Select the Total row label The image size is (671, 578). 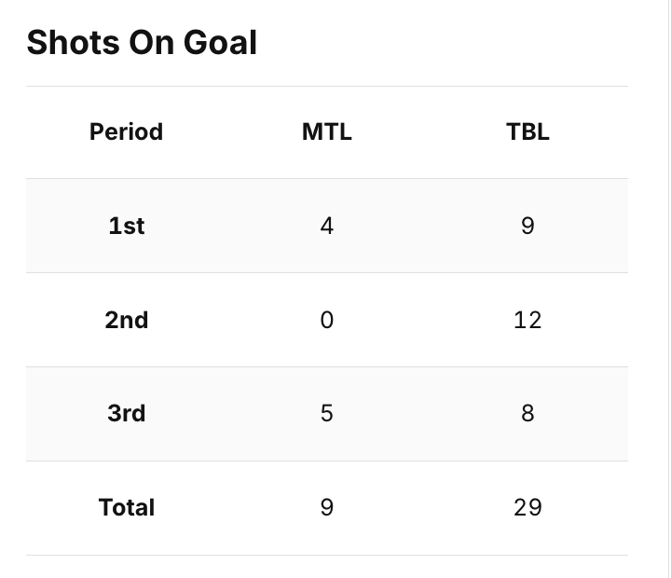pyautogui.click(x=126, y=508)
